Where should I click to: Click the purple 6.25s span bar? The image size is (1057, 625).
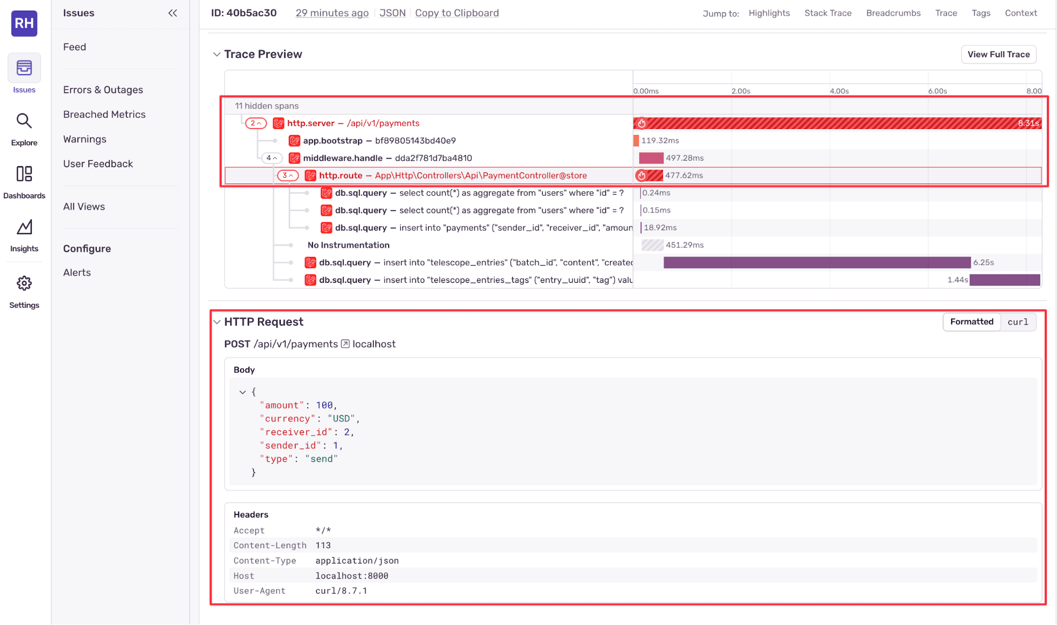[x=816, y=263]
